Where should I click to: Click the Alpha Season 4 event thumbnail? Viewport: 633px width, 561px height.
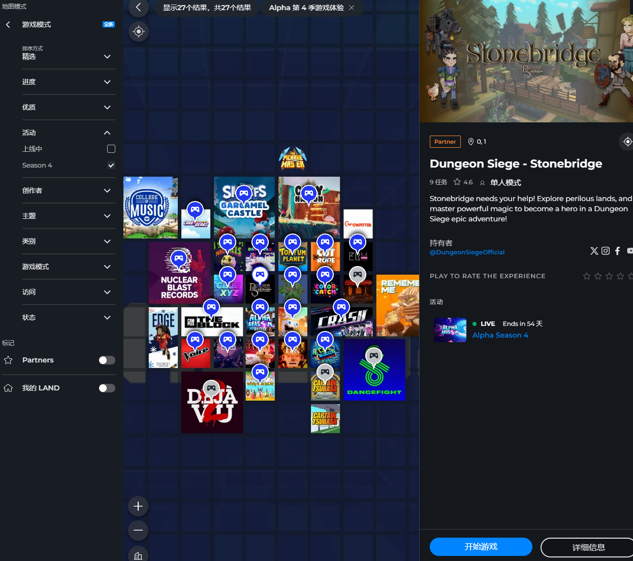click(x=450, y=330)
